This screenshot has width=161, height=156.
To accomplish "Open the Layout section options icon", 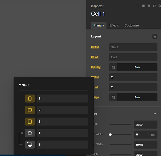I will [155, 37].
